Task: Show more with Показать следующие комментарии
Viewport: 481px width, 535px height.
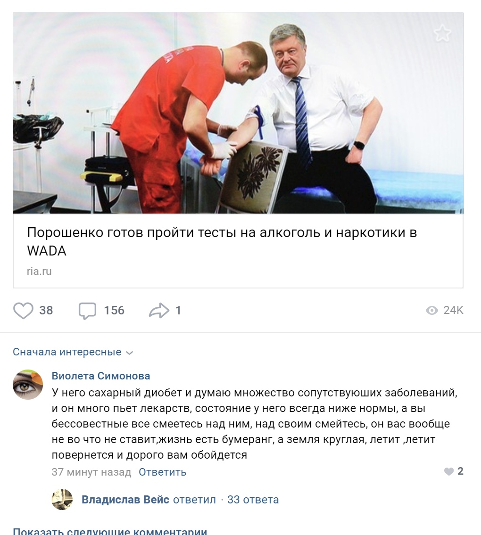Action: 110,531
